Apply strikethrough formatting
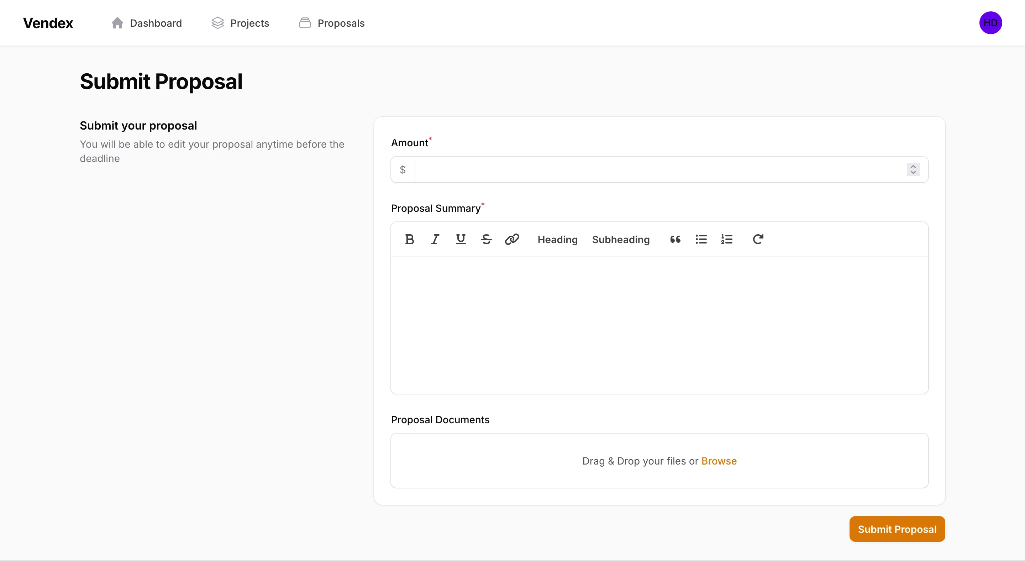This screenshot has width=1025, height=561. [486, 239]
